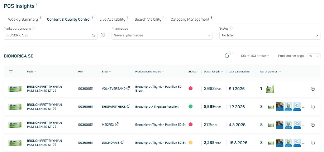Click pack search icon in SHOPAPOTHEKE row
The image size is (324, 152).
tap(54, 108)
